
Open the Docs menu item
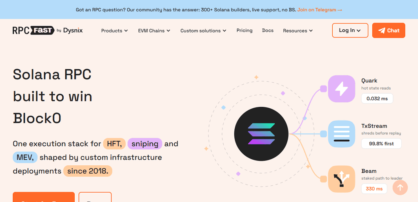tap(268, 30)
